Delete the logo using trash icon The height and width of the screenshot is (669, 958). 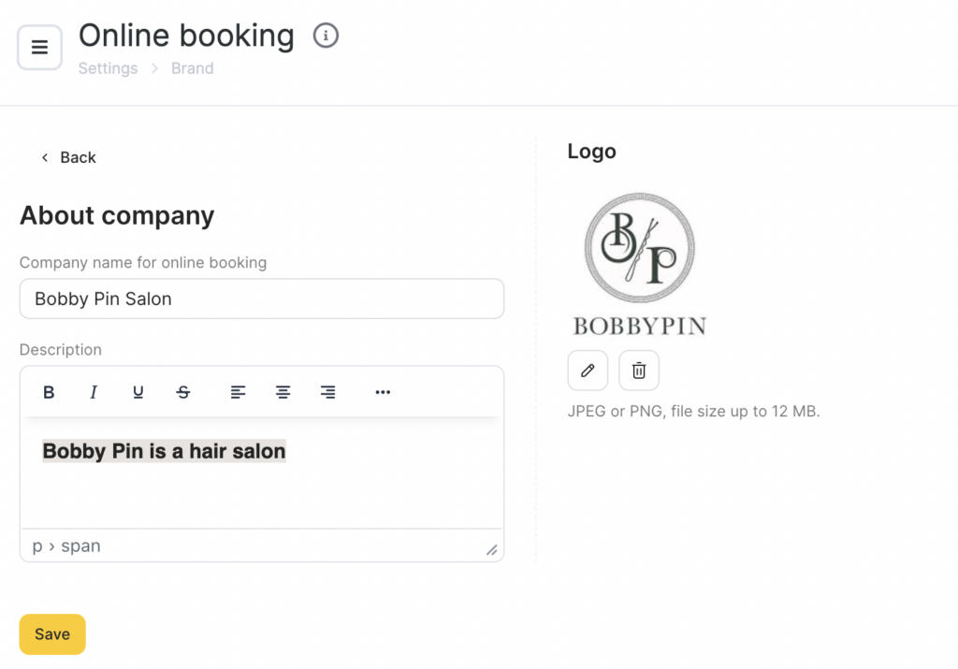tap(639, 371)
